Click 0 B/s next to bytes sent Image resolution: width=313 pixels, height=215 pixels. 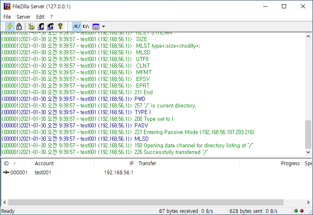coord(271,211)
